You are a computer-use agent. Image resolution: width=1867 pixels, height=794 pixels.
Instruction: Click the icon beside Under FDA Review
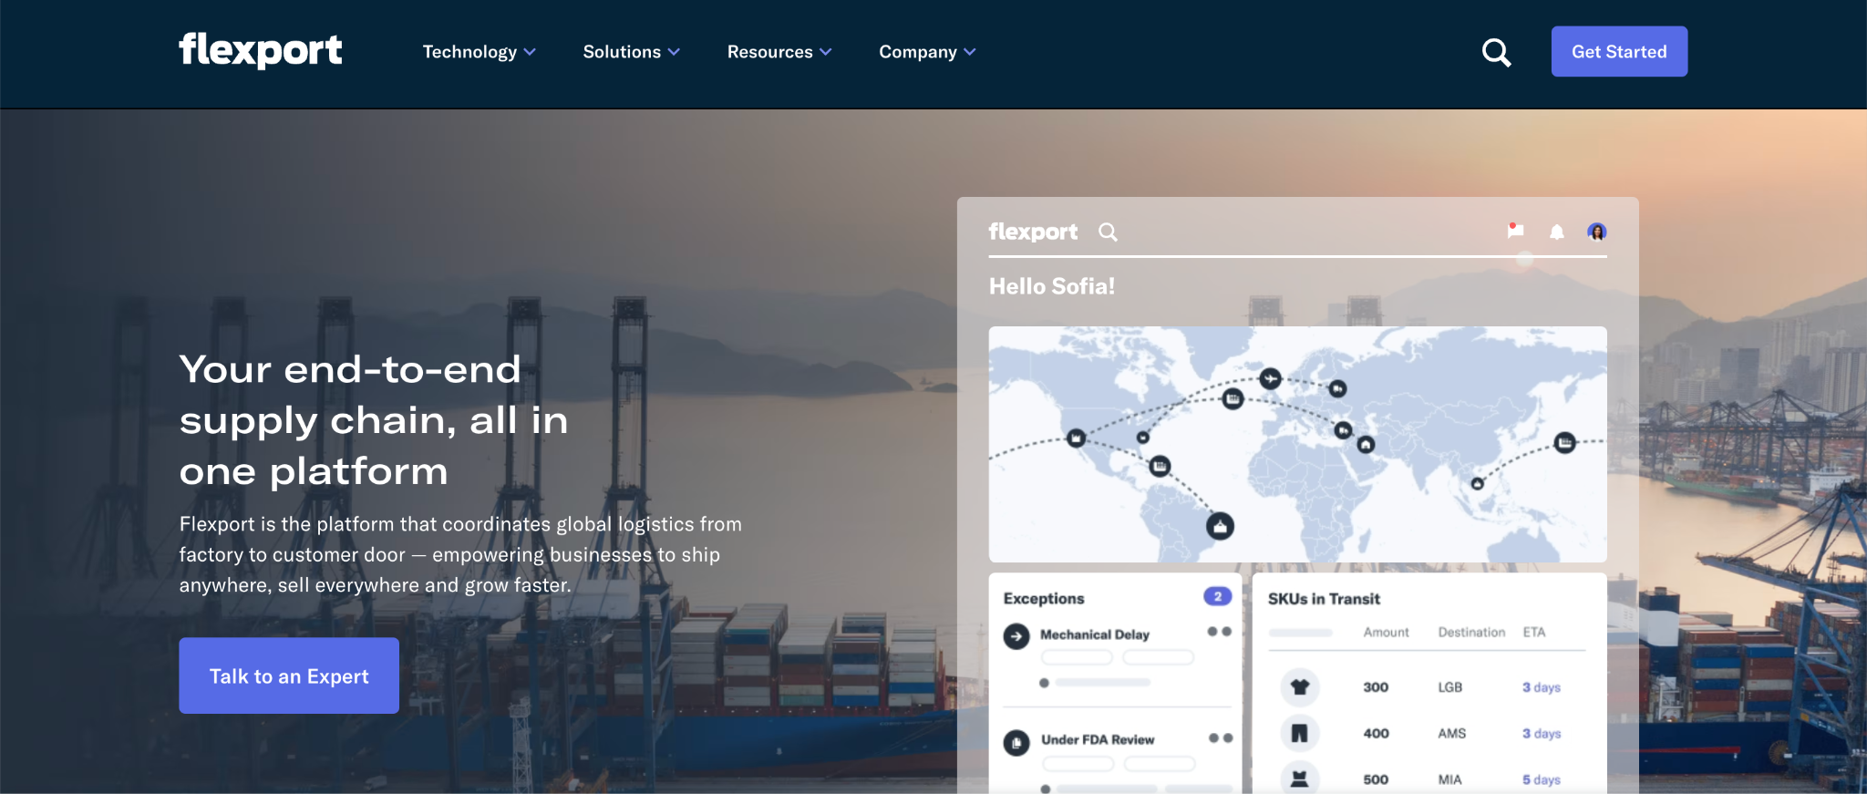pyautogui.click(x=1016, y=743)
